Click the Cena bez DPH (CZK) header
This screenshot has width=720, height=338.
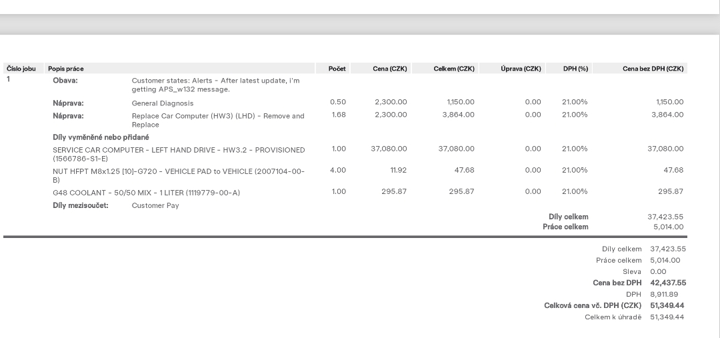(653, 69)
